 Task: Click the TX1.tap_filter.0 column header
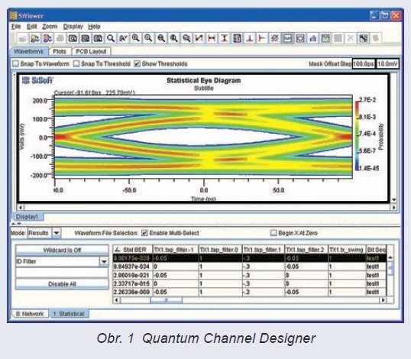[221, 250]
